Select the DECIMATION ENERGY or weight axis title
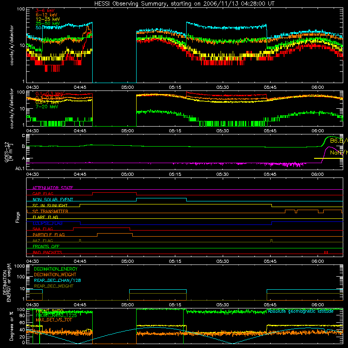 [7, 283]
